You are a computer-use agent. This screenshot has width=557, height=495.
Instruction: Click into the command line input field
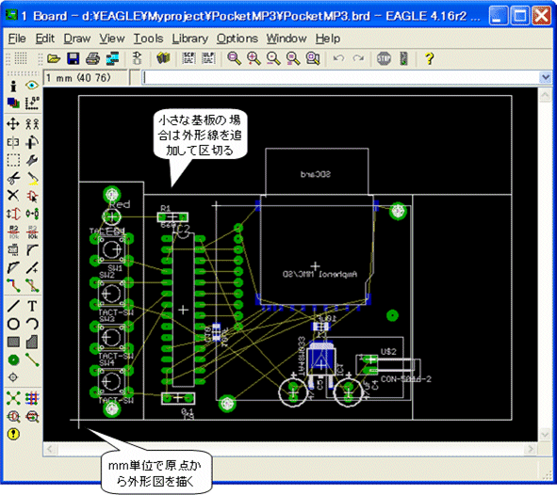coord(341,77)
